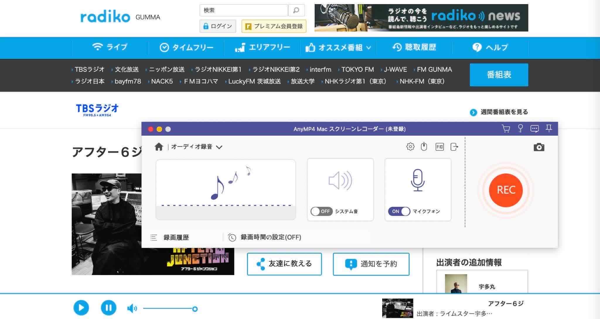Start recording with the REC button
This screenshot has width=600, height=319.
(506, 190)
